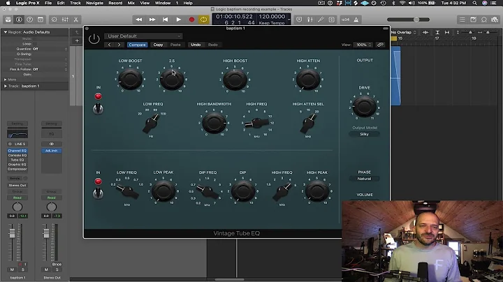Click the Metronome icon

tap(356, 20)
